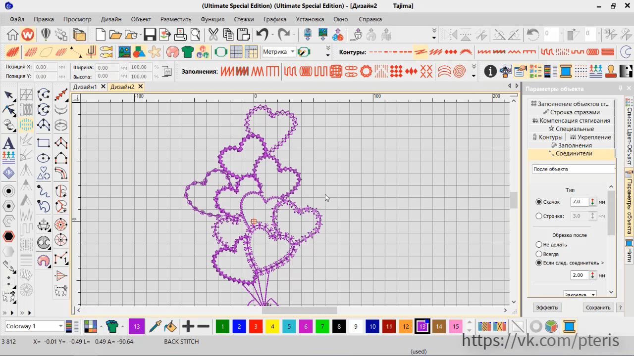
Task: Click the printer icon
Action: (180, 35)
